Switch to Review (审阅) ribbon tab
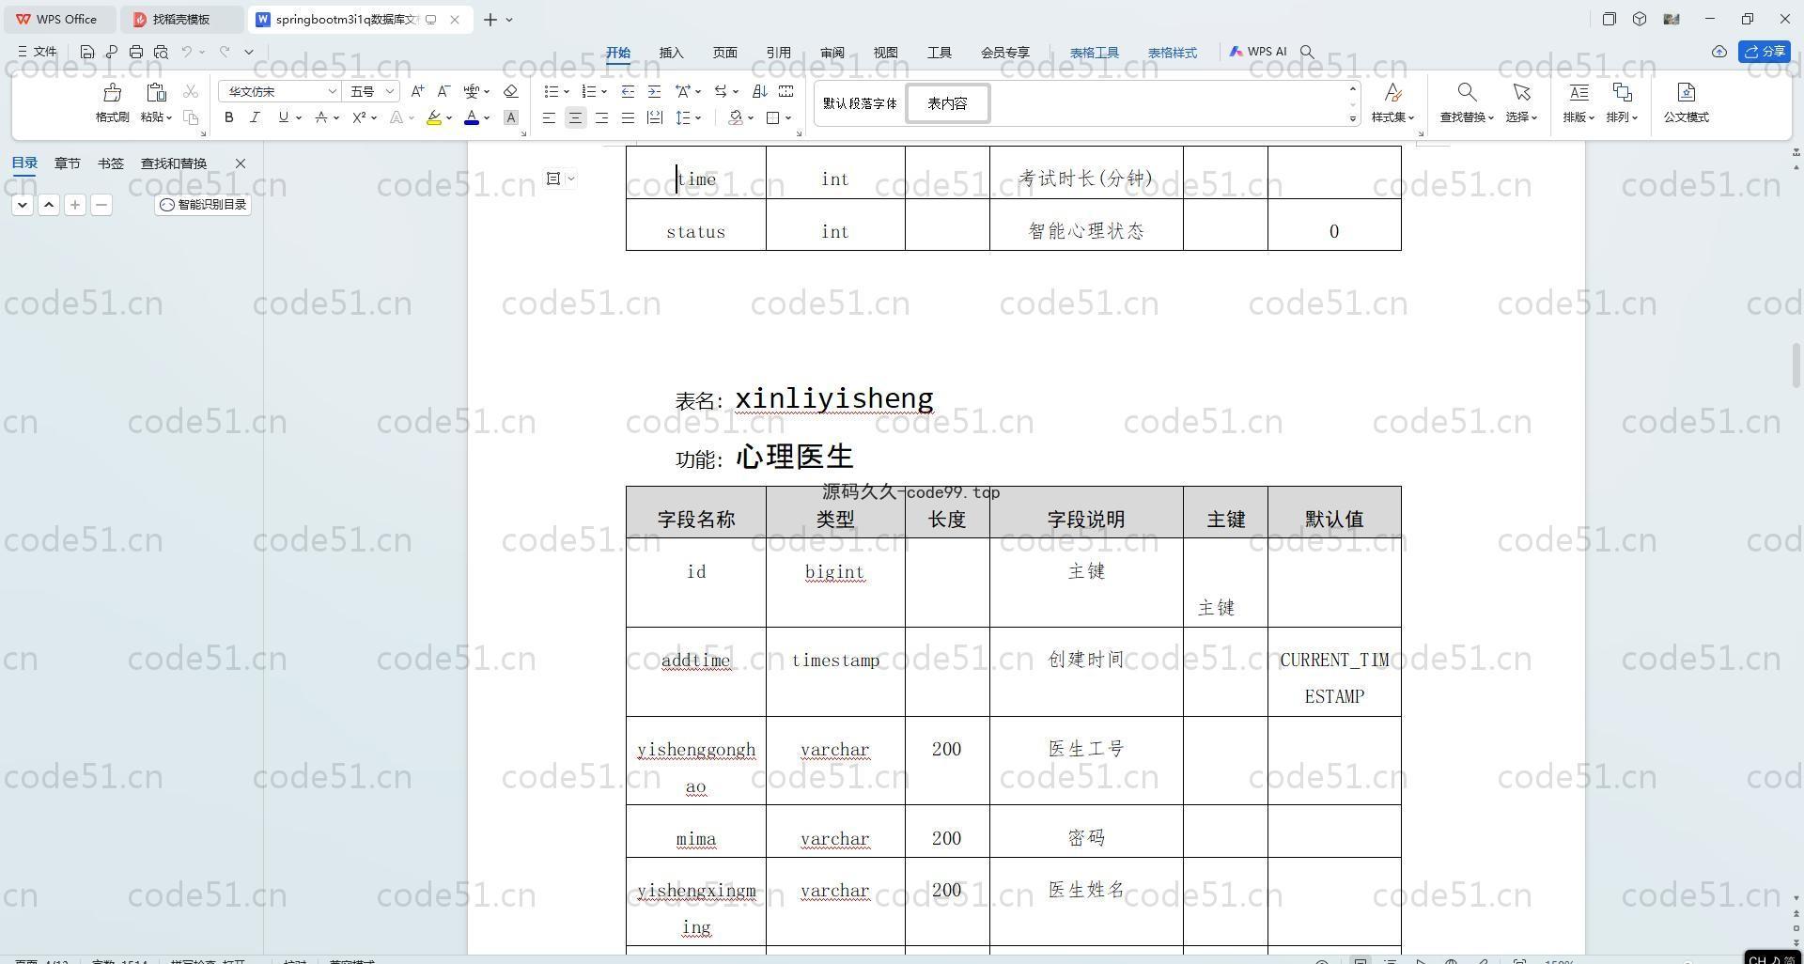 click(x=832, y=53)
